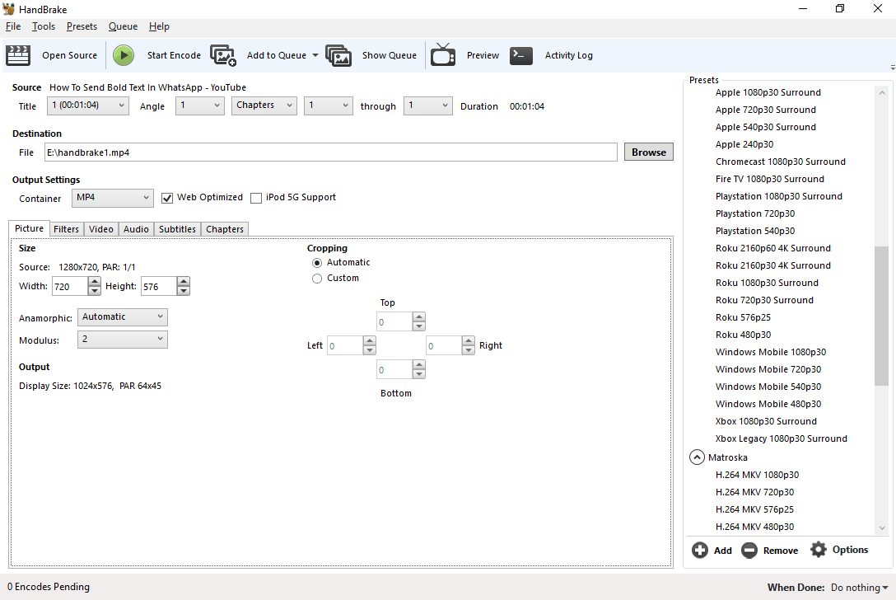Select the Apple 1080p30 Surround preset
896x600 pixels.
[x=768, y=92]
